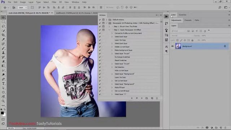Click Stop recording in Actions panel footer
The width and height of the screenshot is (231, 130).
pos(132,98)
